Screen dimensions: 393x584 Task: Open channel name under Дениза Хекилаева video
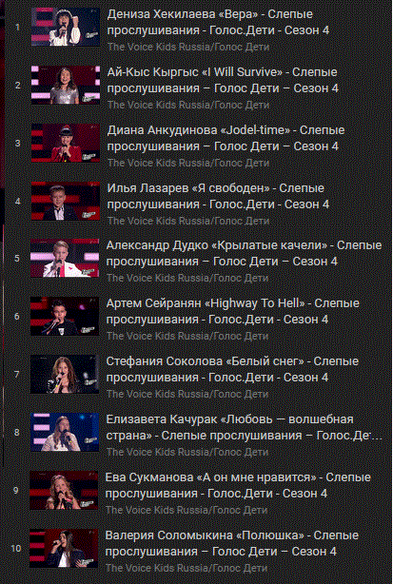tap(188, 47)
